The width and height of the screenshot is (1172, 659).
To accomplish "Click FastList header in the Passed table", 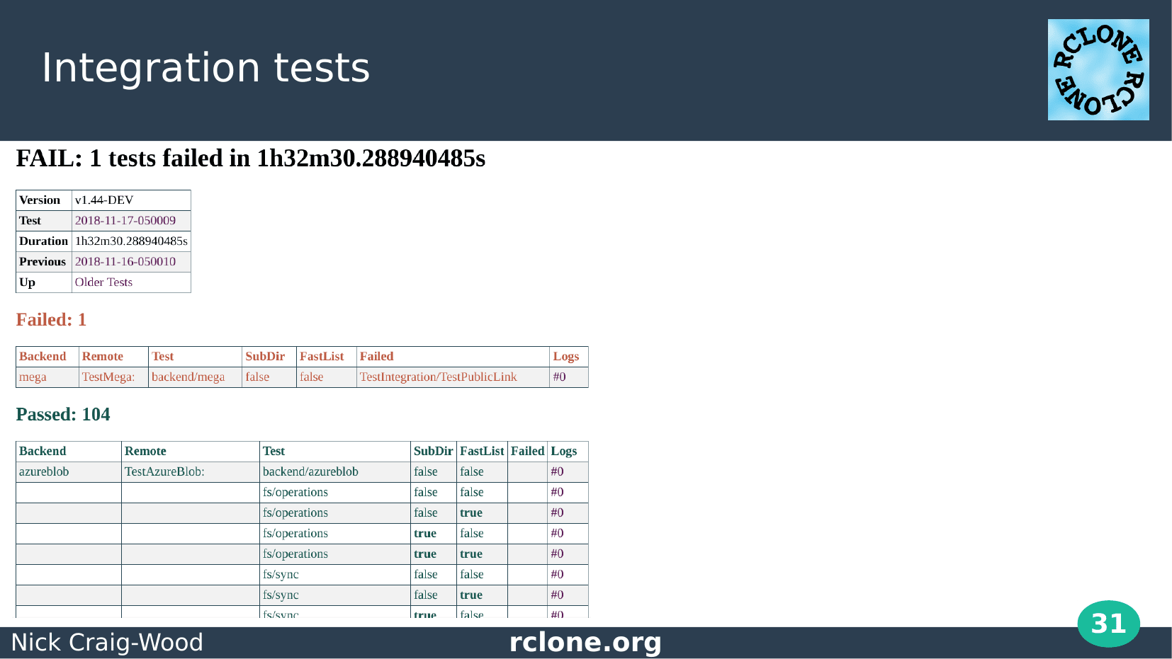I will tap(482, 452).
